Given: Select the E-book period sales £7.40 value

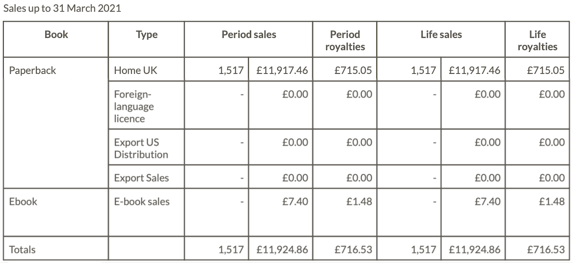Looking at the screenshot, I should (x=295, y=202).
